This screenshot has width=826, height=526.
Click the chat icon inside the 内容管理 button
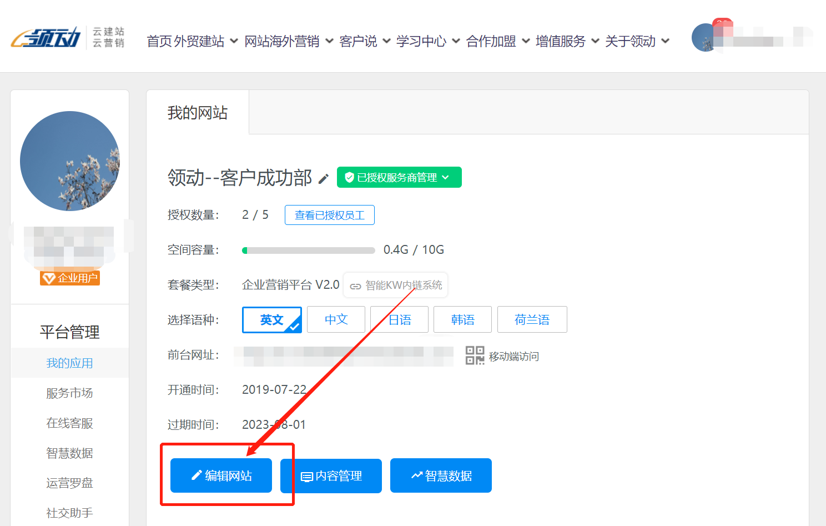tap(307, 475)
